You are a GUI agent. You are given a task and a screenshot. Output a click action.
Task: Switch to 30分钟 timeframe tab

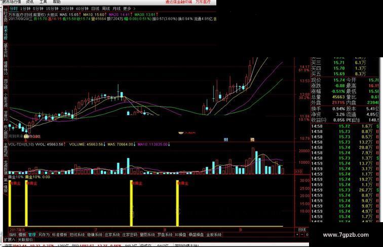pyautogui.click(x=67, y=9)
